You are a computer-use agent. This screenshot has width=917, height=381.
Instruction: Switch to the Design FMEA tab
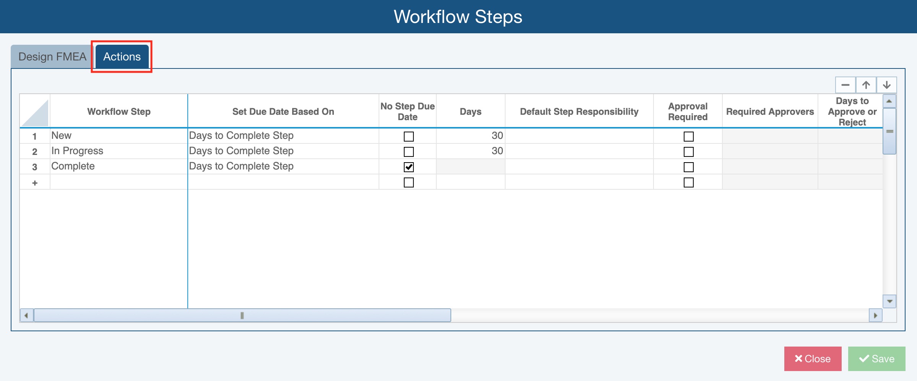[x=52, y=57]
